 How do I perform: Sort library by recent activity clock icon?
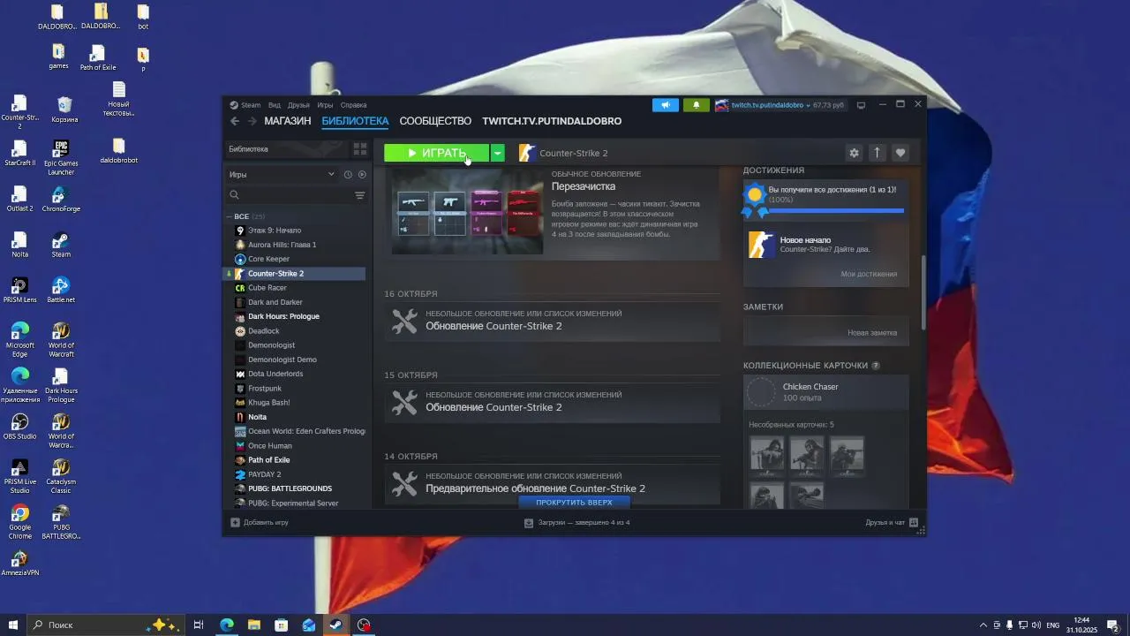348,175
